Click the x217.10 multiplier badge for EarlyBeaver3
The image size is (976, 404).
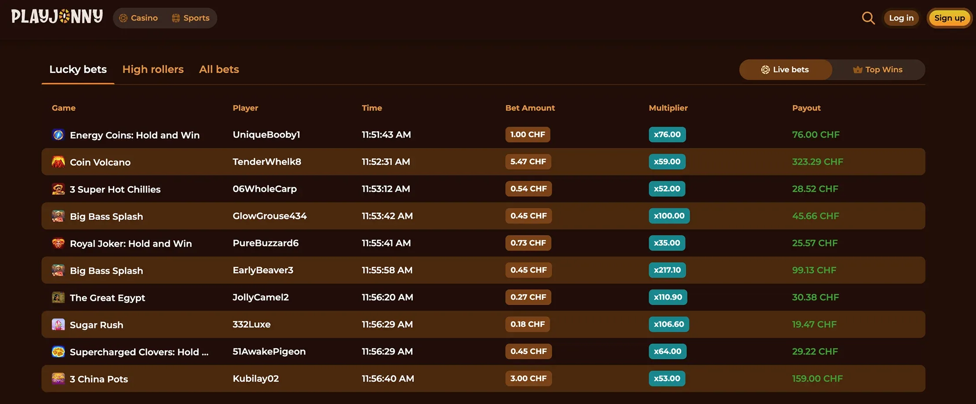(667, 270)
